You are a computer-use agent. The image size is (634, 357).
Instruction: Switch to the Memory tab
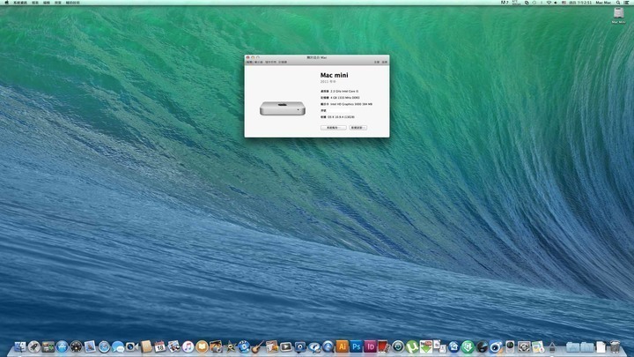coord(283,62)
